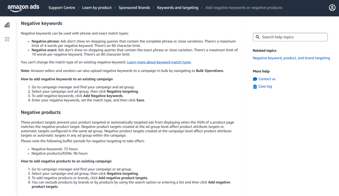This screenshot has width=339, height=196.
Task: Open Learn by product breadcrumb
Action: pyautogui.click(x=97, y=8)
